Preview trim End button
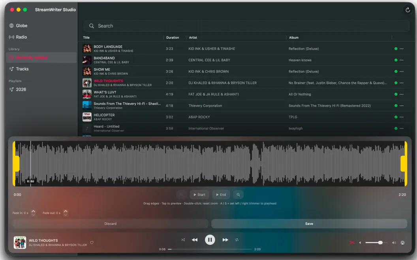Image resolution: width=417 pixels, height=260 pixels. [x=221, y=195]
